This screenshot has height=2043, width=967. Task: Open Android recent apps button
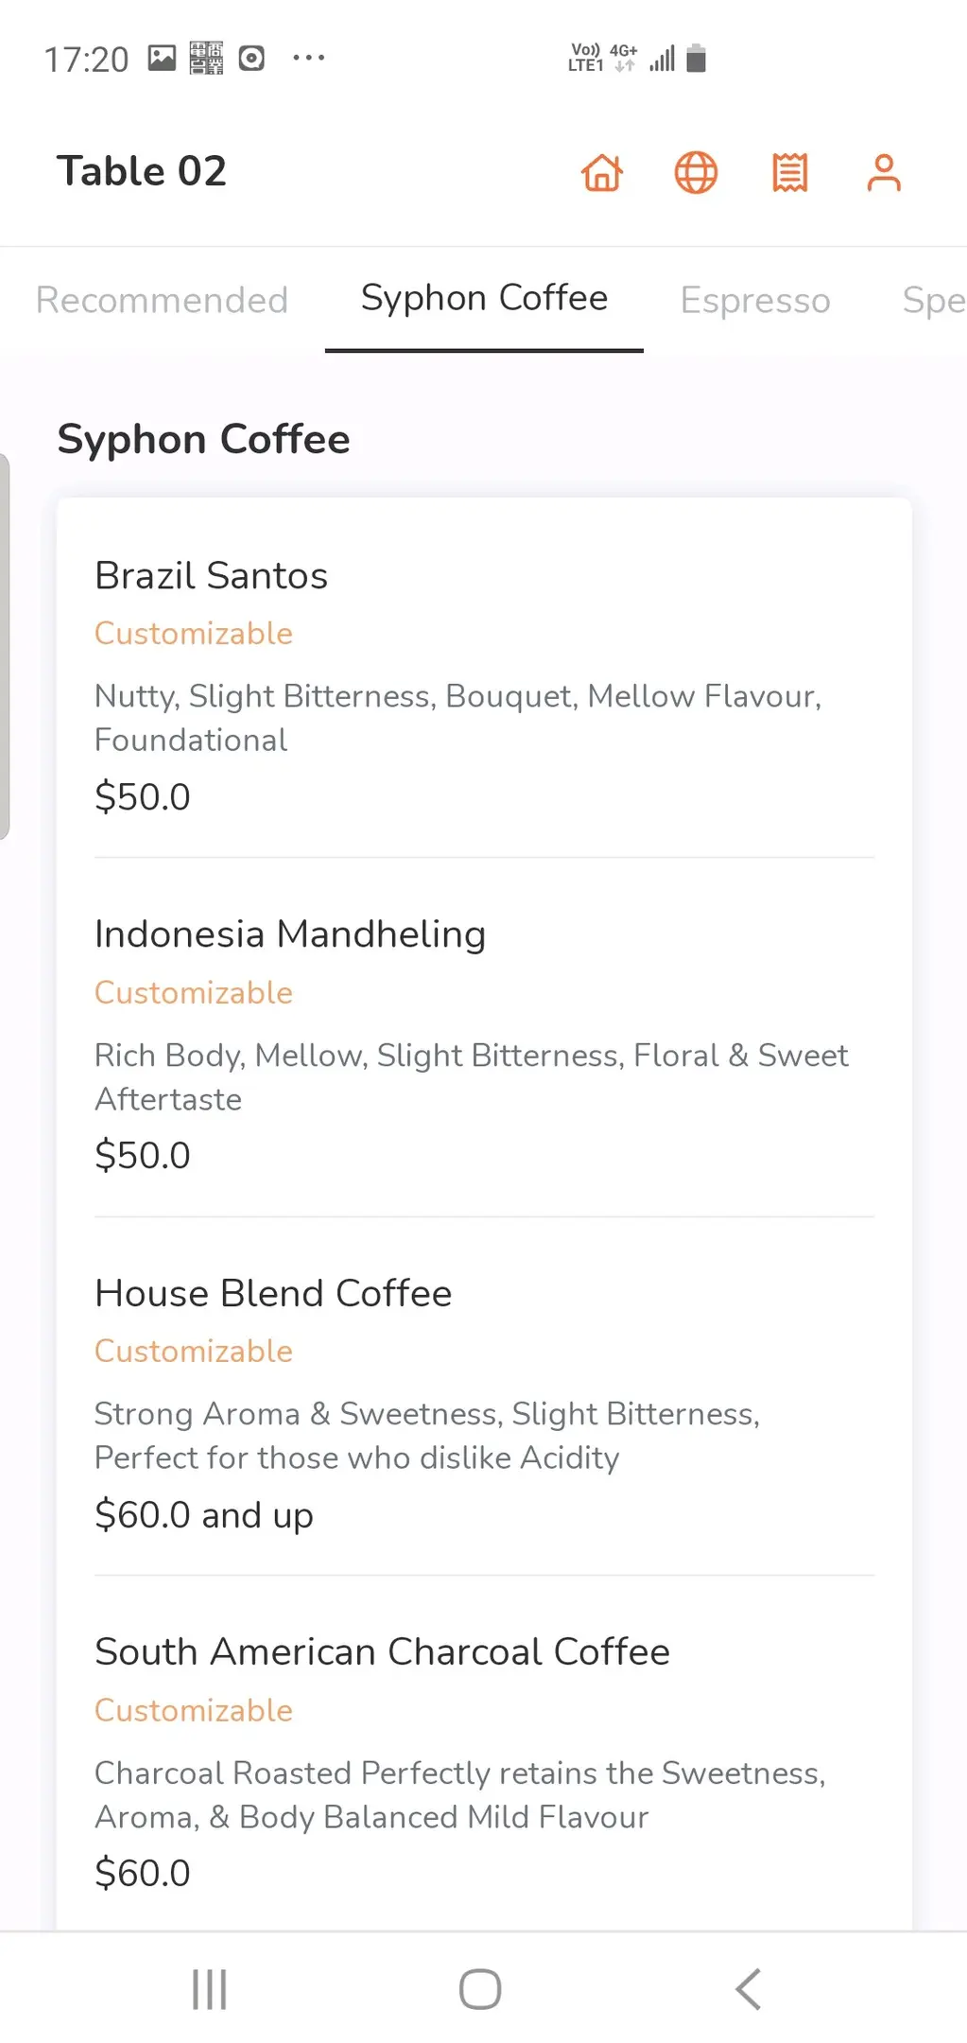[209, 1988]
